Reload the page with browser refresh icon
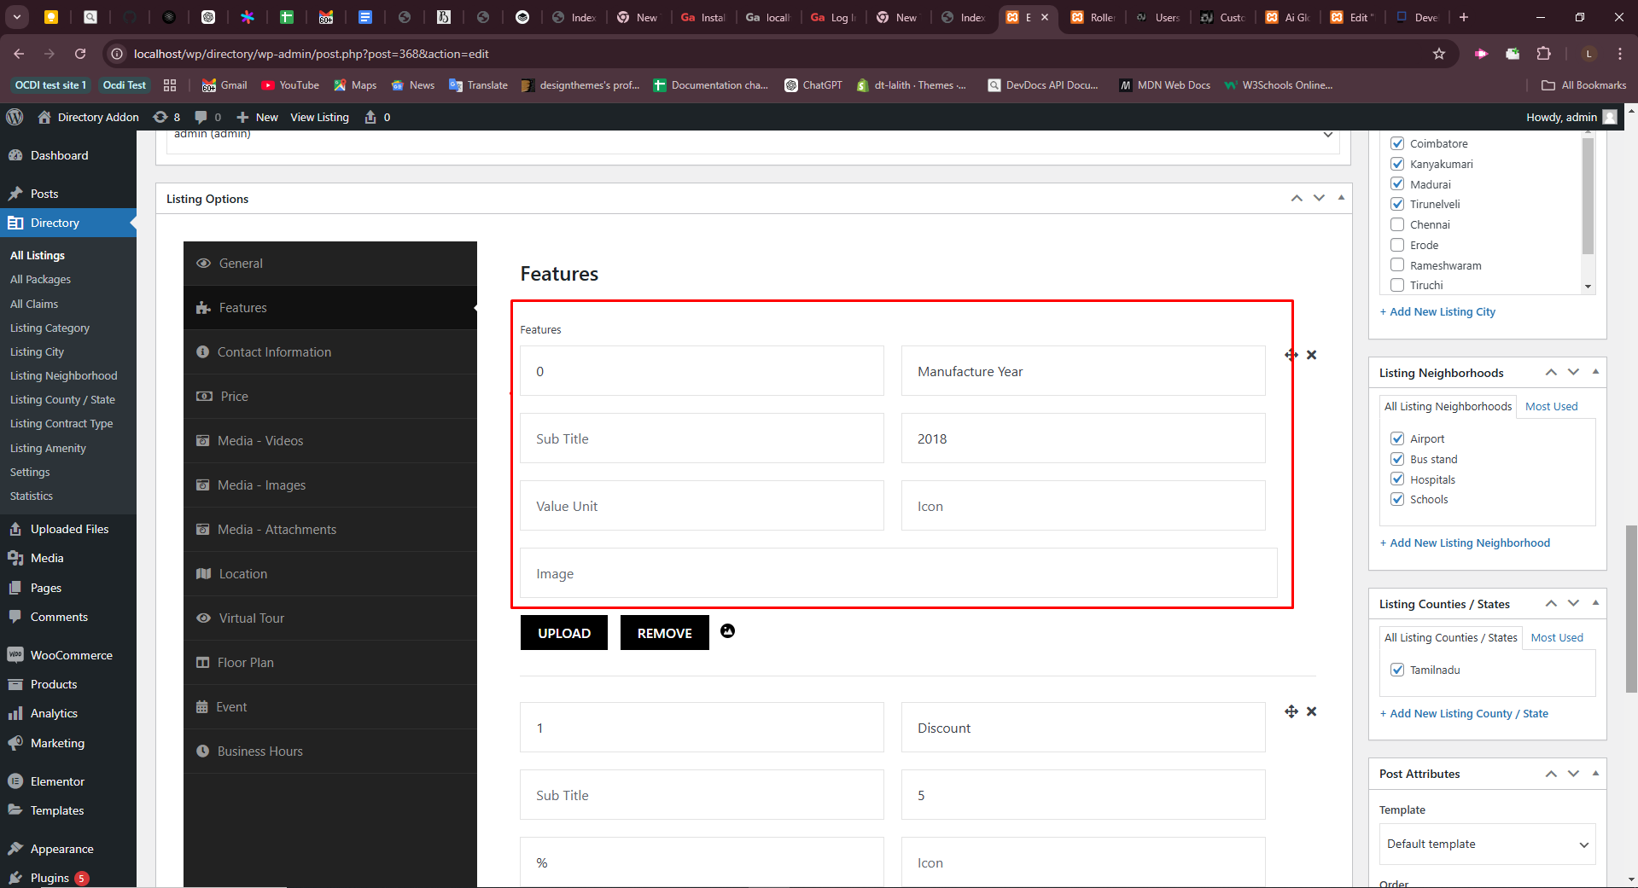 coord(80,54)
